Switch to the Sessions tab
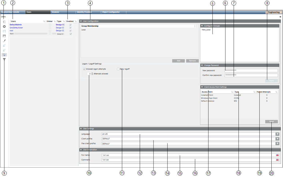The image size is (283, 177). (55, 12)
